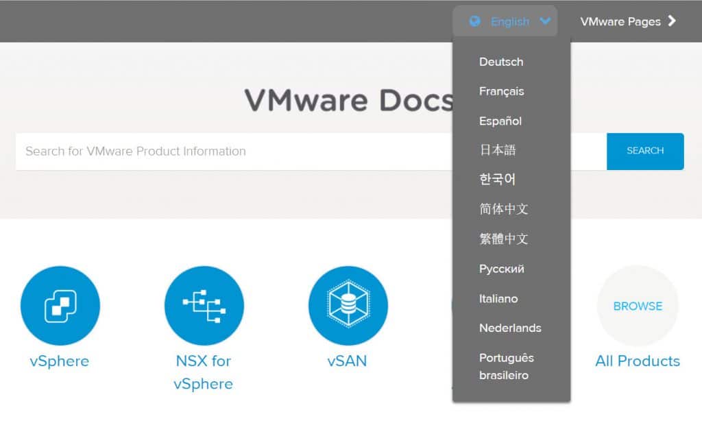The image size is (702, 434).
Task: Select Français from the language menu
Action: click(501, 91)
